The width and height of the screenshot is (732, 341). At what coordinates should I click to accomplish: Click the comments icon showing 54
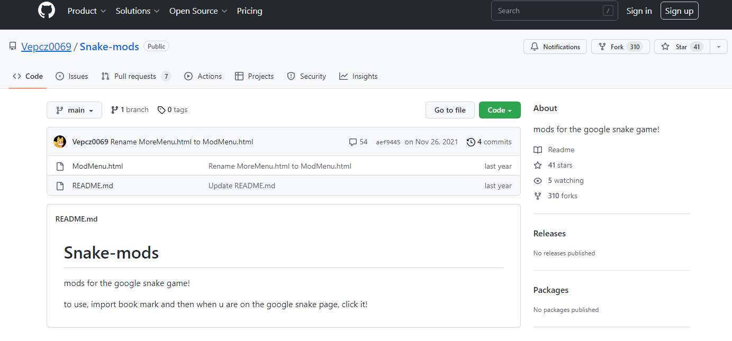click(x=353, y=142)
